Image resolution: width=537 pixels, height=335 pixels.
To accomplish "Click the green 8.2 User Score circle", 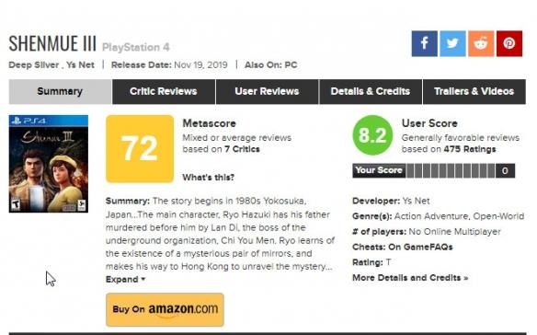I will pyautogui.click(x=372, y=135).
